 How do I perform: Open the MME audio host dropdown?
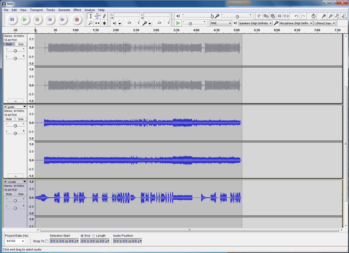[x=221, y=23]
